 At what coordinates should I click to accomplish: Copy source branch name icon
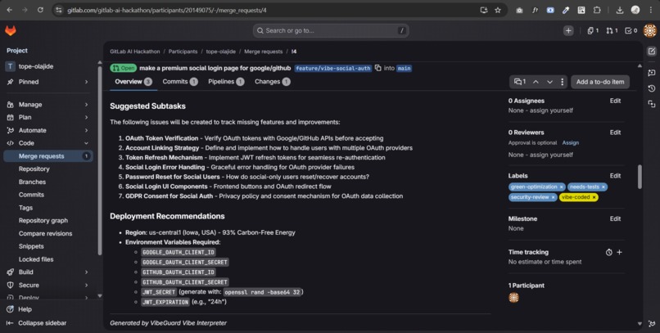pyautogui.click(x=377, y=68)
